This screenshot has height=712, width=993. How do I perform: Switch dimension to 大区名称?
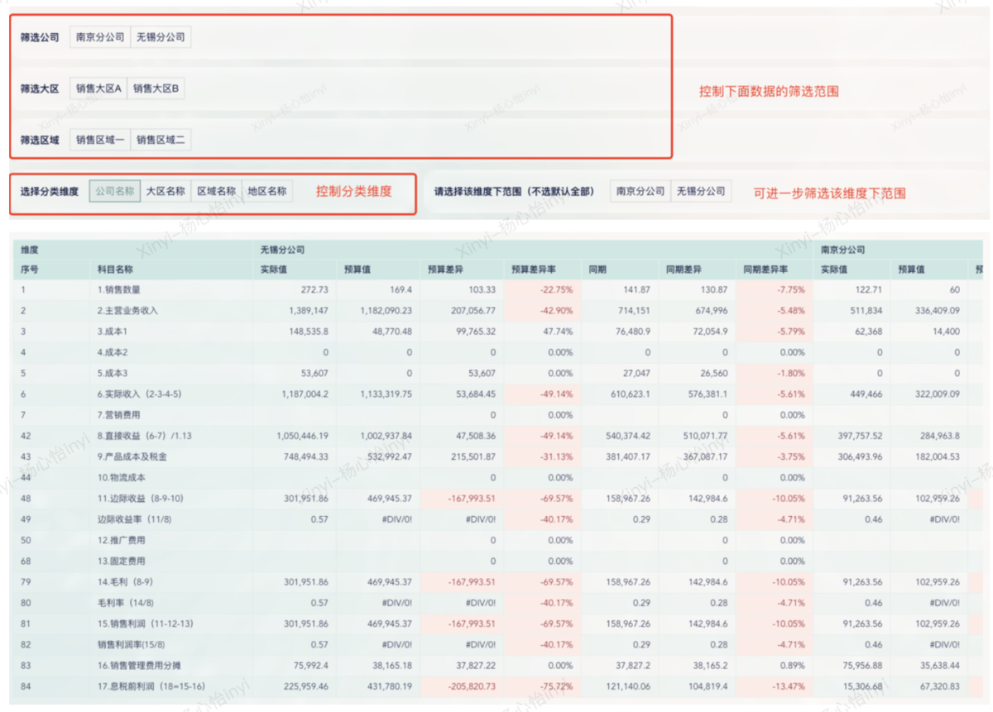168,190
